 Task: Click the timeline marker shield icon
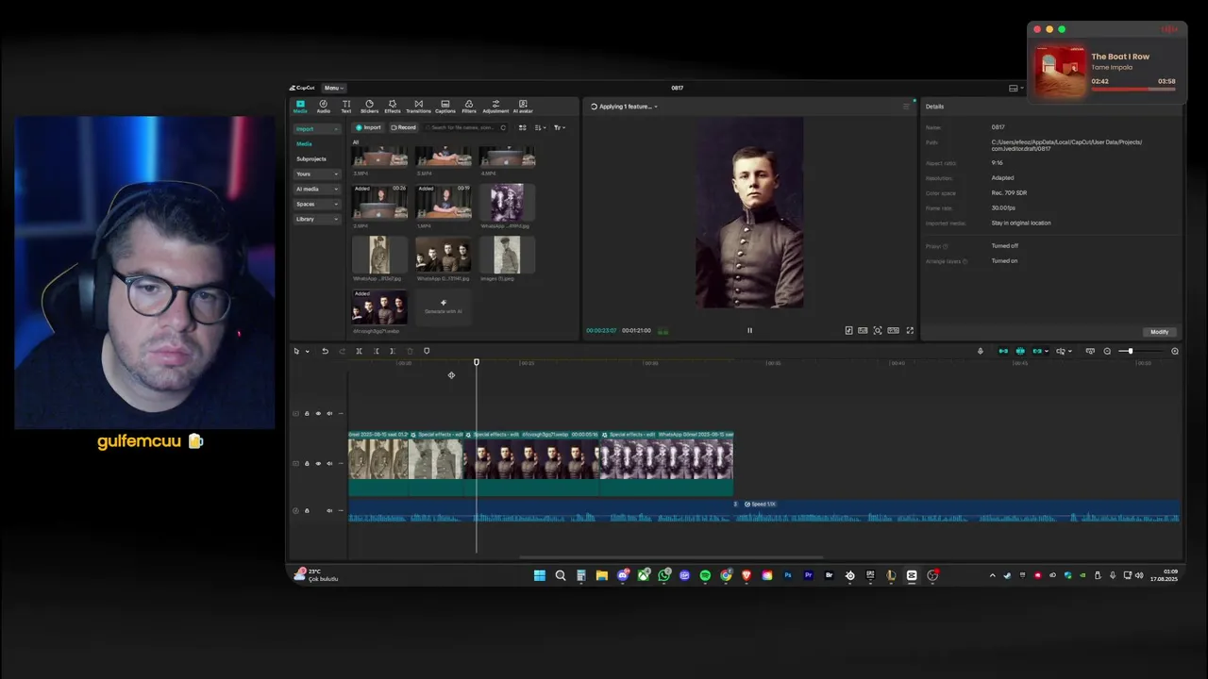pyautogui.click(x=427, y=351)
